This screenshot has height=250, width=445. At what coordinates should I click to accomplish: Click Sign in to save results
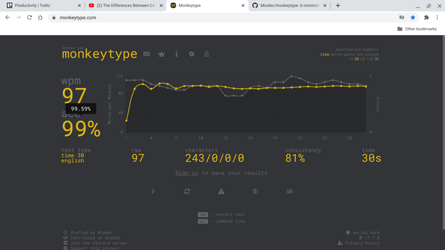tap(187, 173)
